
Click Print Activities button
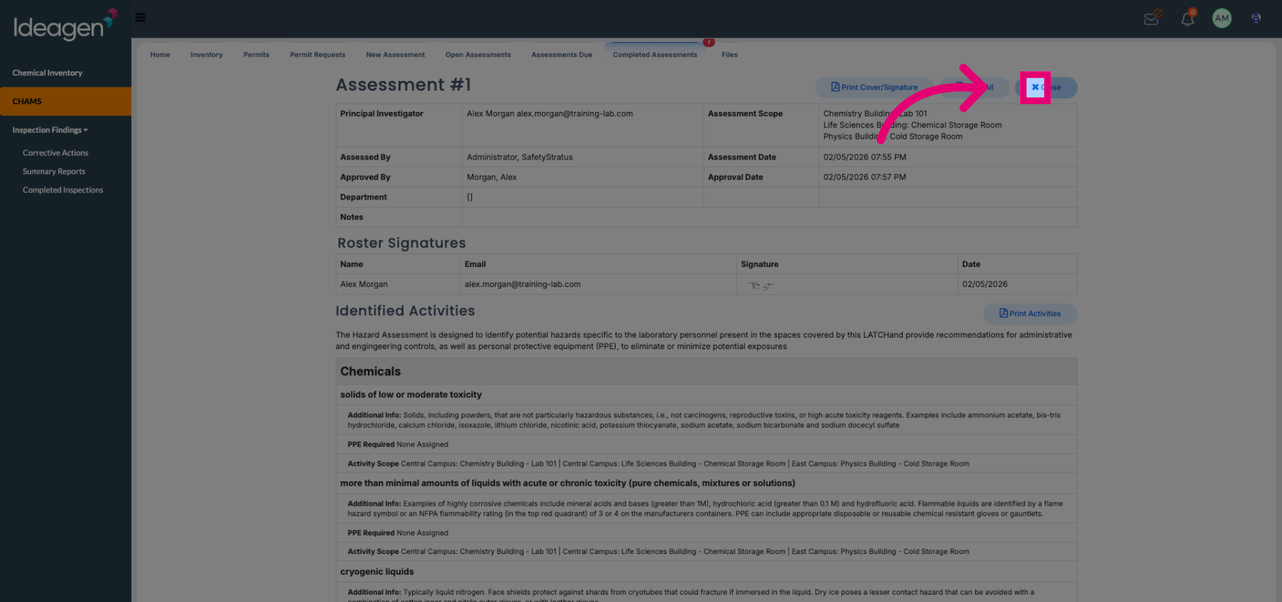pos(1030,314)
